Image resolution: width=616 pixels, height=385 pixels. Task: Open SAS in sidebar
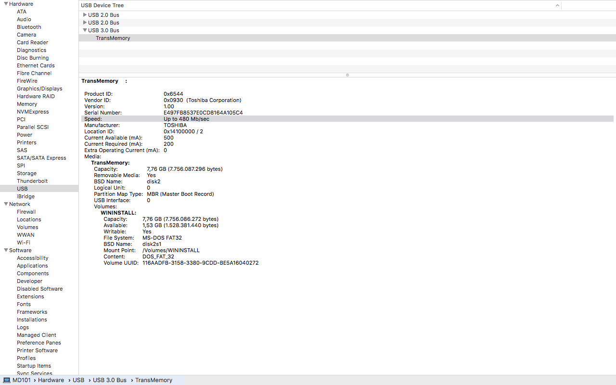[22, 150]
